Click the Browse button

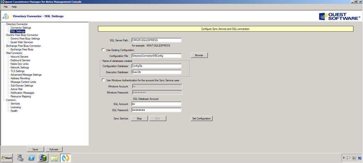[x=199, y=55]
